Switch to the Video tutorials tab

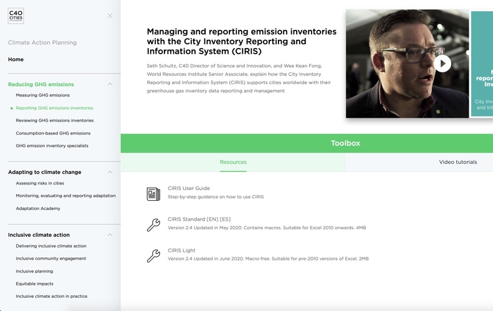[457, 162]
